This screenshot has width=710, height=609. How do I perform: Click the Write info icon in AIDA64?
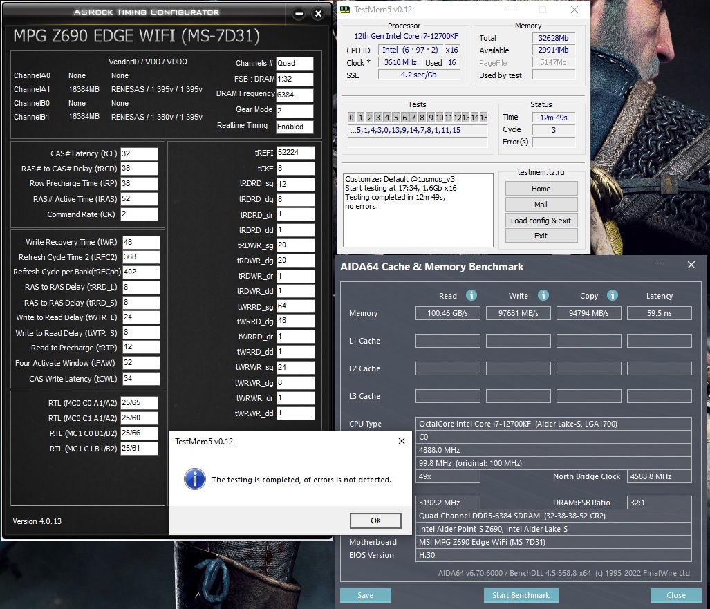click(543, 295)
